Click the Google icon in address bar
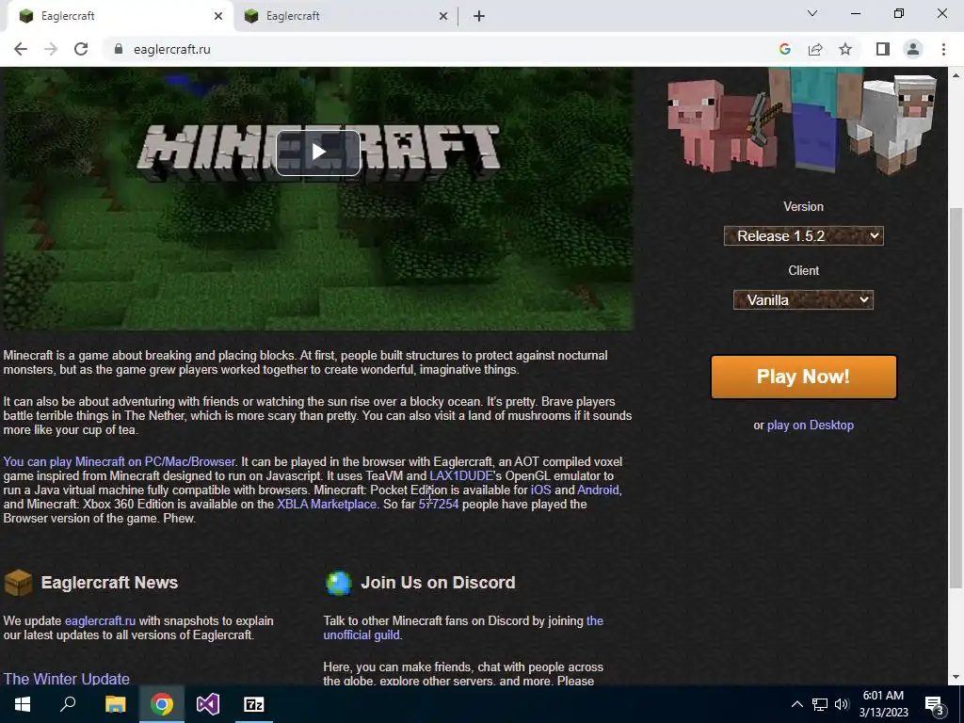Screen dimensions: 964x723 [x=784, y=49]
